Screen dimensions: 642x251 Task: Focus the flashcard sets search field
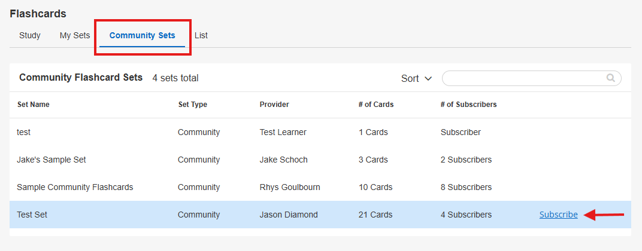click(x=524, y=78)
